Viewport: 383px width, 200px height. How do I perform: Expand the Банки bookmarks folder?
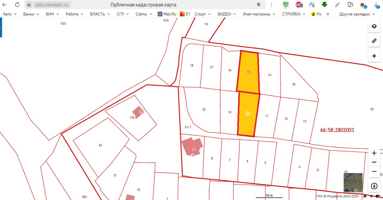coord(31,14)
